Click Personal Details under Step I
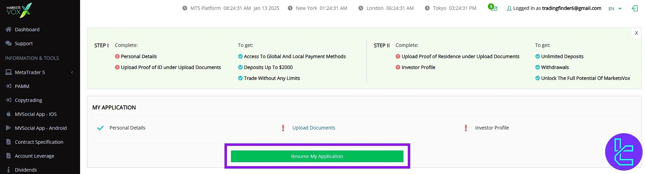646x174 pixels. point(139,56)
